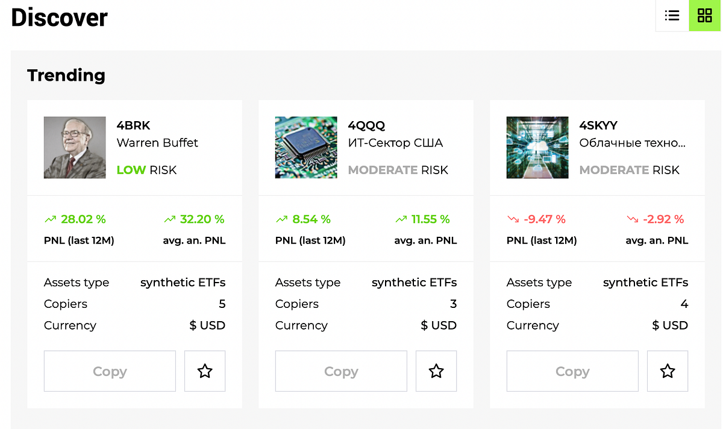Switch to grid view layout

[704, 15]
